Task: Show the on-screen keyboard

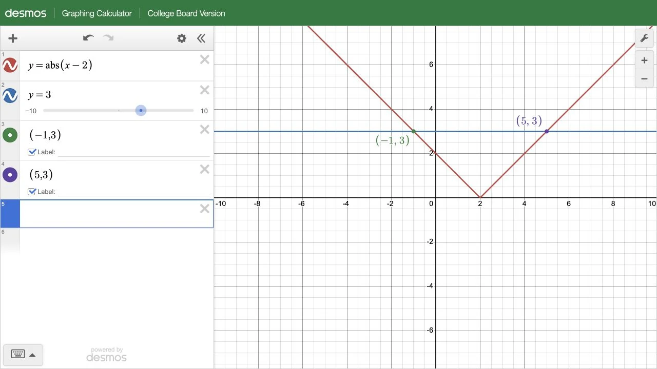Action: click(18, 354)
